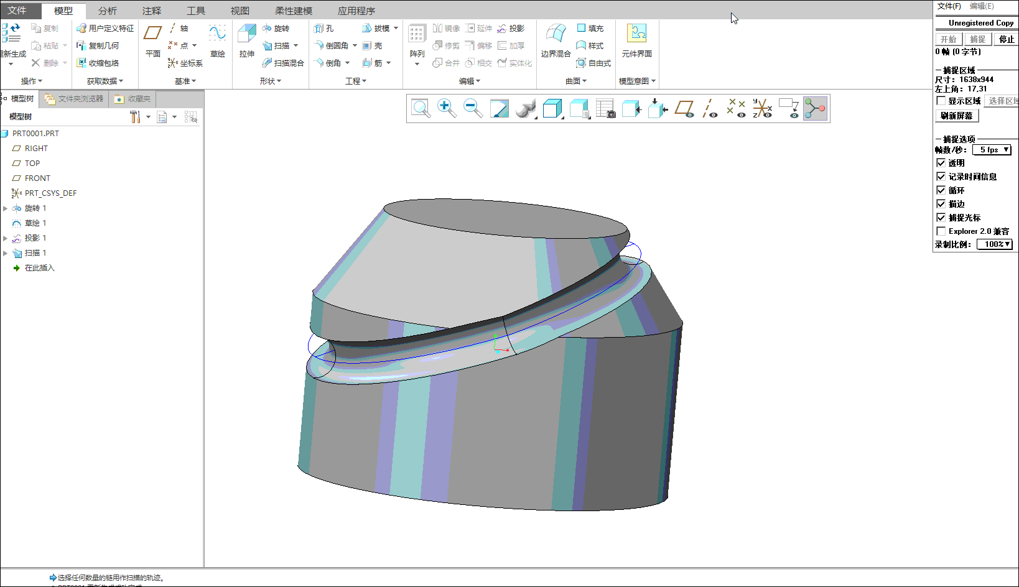Switch to the 分析 ribbon tab

point(108,11)
